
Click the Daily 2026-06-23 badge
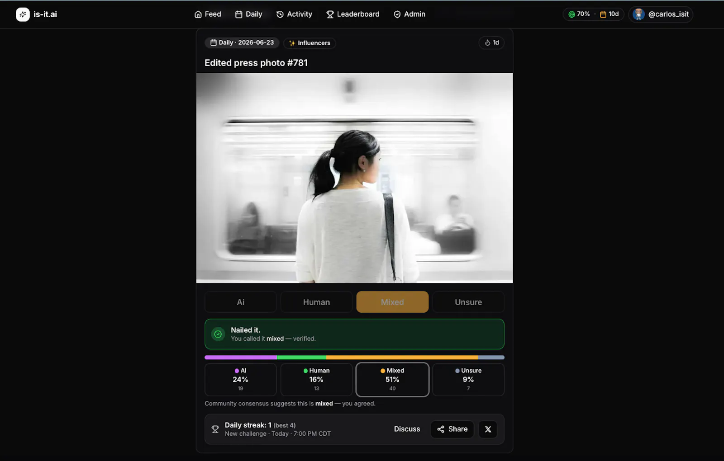242,42
